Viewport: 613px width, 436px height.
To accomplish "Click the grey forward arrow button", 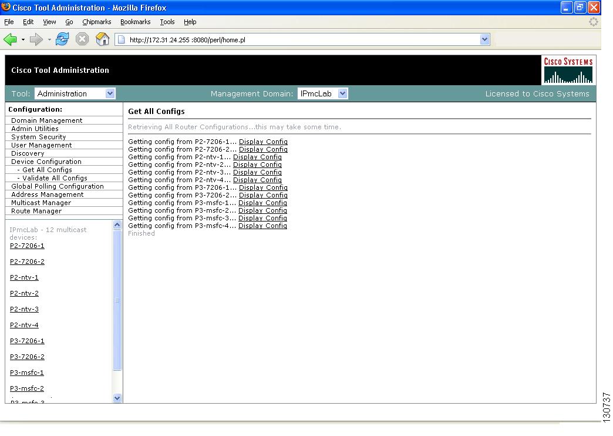I will [x=36, y=39].
